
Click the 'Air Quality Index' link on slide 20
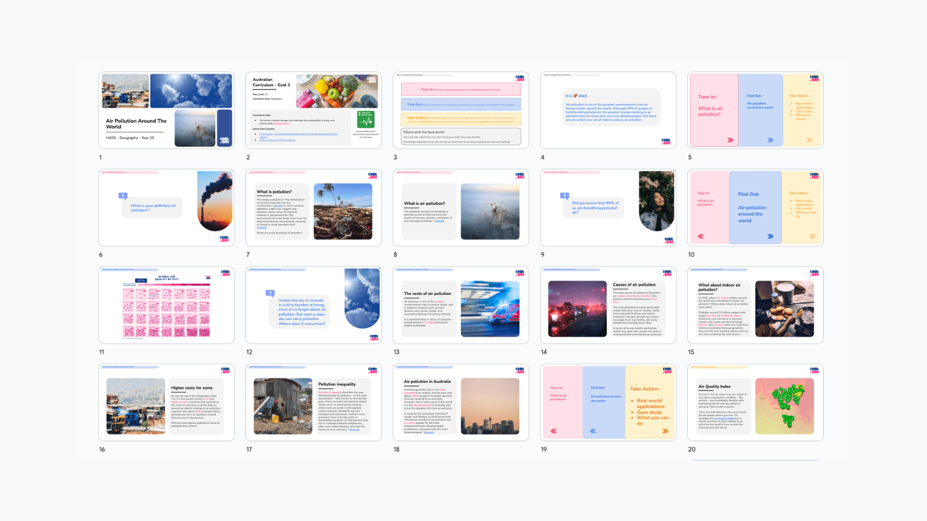tap(724, 418)
